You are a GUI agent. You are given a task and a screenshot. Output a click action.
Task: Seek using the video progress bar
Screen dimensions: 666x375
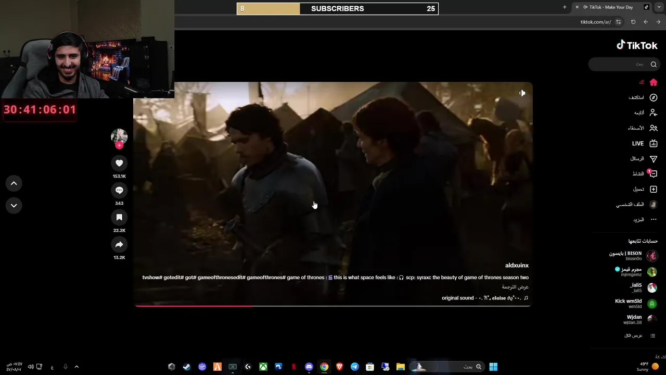[333, 306]
